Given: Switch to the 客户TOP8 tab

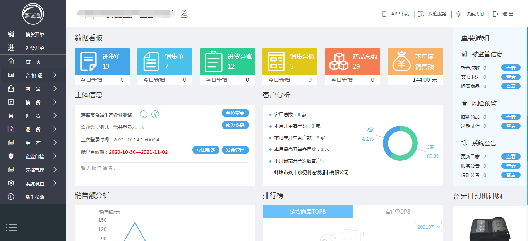Looking at the screenshot, I should 398,212.
